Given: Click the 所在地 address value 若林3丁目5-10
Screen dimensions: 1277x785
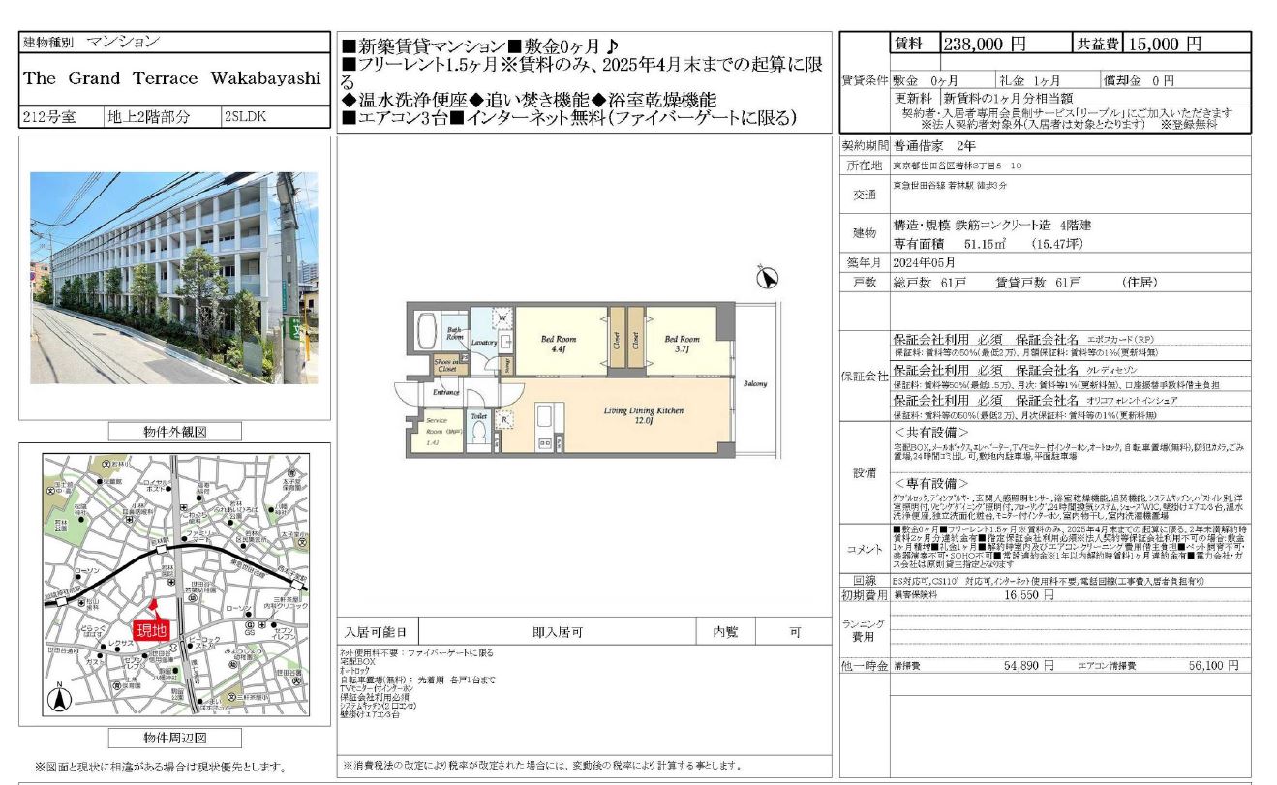Looking at the screenshot, I should (x=956, y=166).
